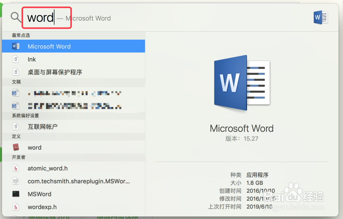
Task: Click the '应用程序' kind value
Action: point(258,175)
